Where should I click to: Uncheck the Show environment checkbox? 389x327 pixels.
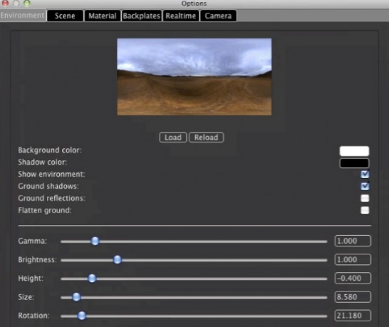[365, 174]
